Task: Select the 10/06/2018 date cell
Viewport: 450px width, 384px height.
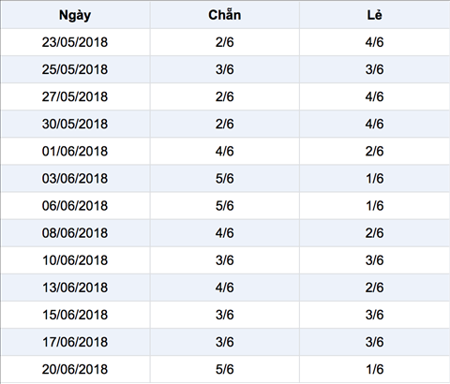Action: point(75,260)
